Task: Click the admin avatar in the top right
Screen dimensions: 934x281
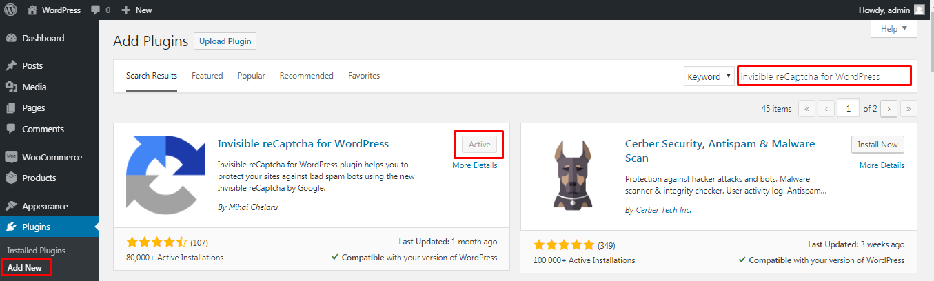Action: pyautogui.click(x=920, y=10)
